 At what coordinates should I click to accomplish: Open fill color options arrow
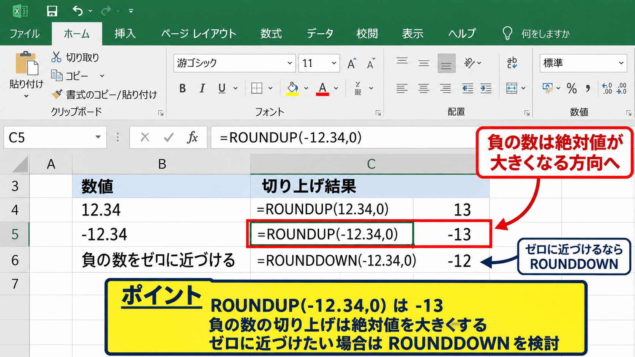click(x=306, y=88)
